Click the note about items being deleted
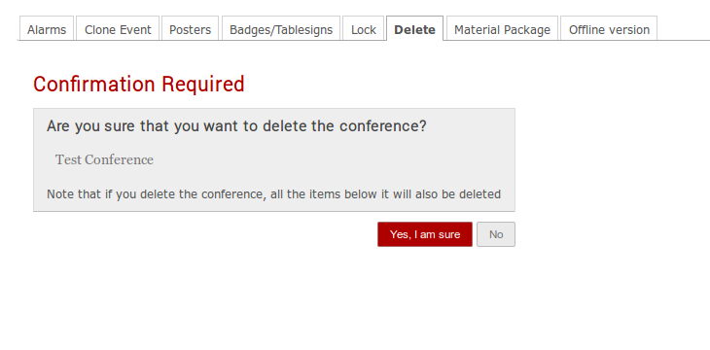This screenshot has width=710, height=350. point(273,194)
